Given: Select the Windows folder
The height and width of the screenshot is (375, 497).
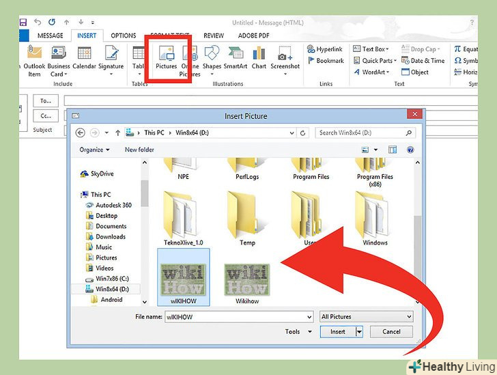Looking at the screenshot, I should pos(375,219).
